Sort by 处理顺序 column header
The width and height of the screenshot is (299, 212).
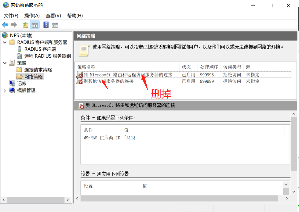[x=209, y=67]
